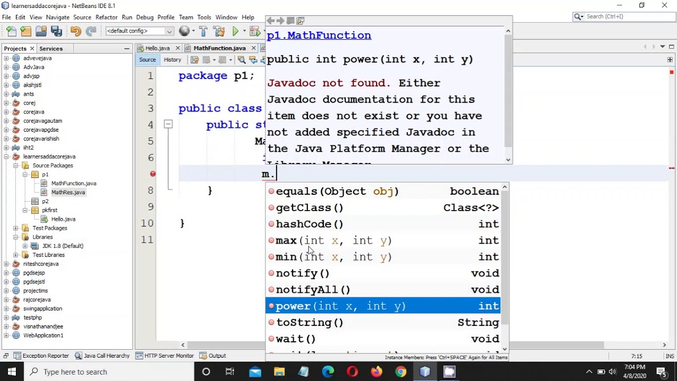This screenshot has width=677, height=381.
Task: Open Google Chrome from taskbar
Action: point(401,371)
